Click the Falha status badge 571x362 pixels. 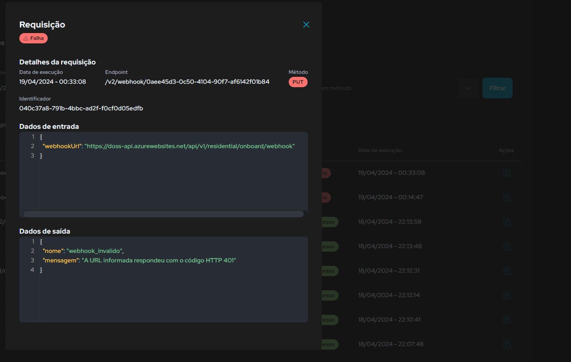click(x=34, y=38)
